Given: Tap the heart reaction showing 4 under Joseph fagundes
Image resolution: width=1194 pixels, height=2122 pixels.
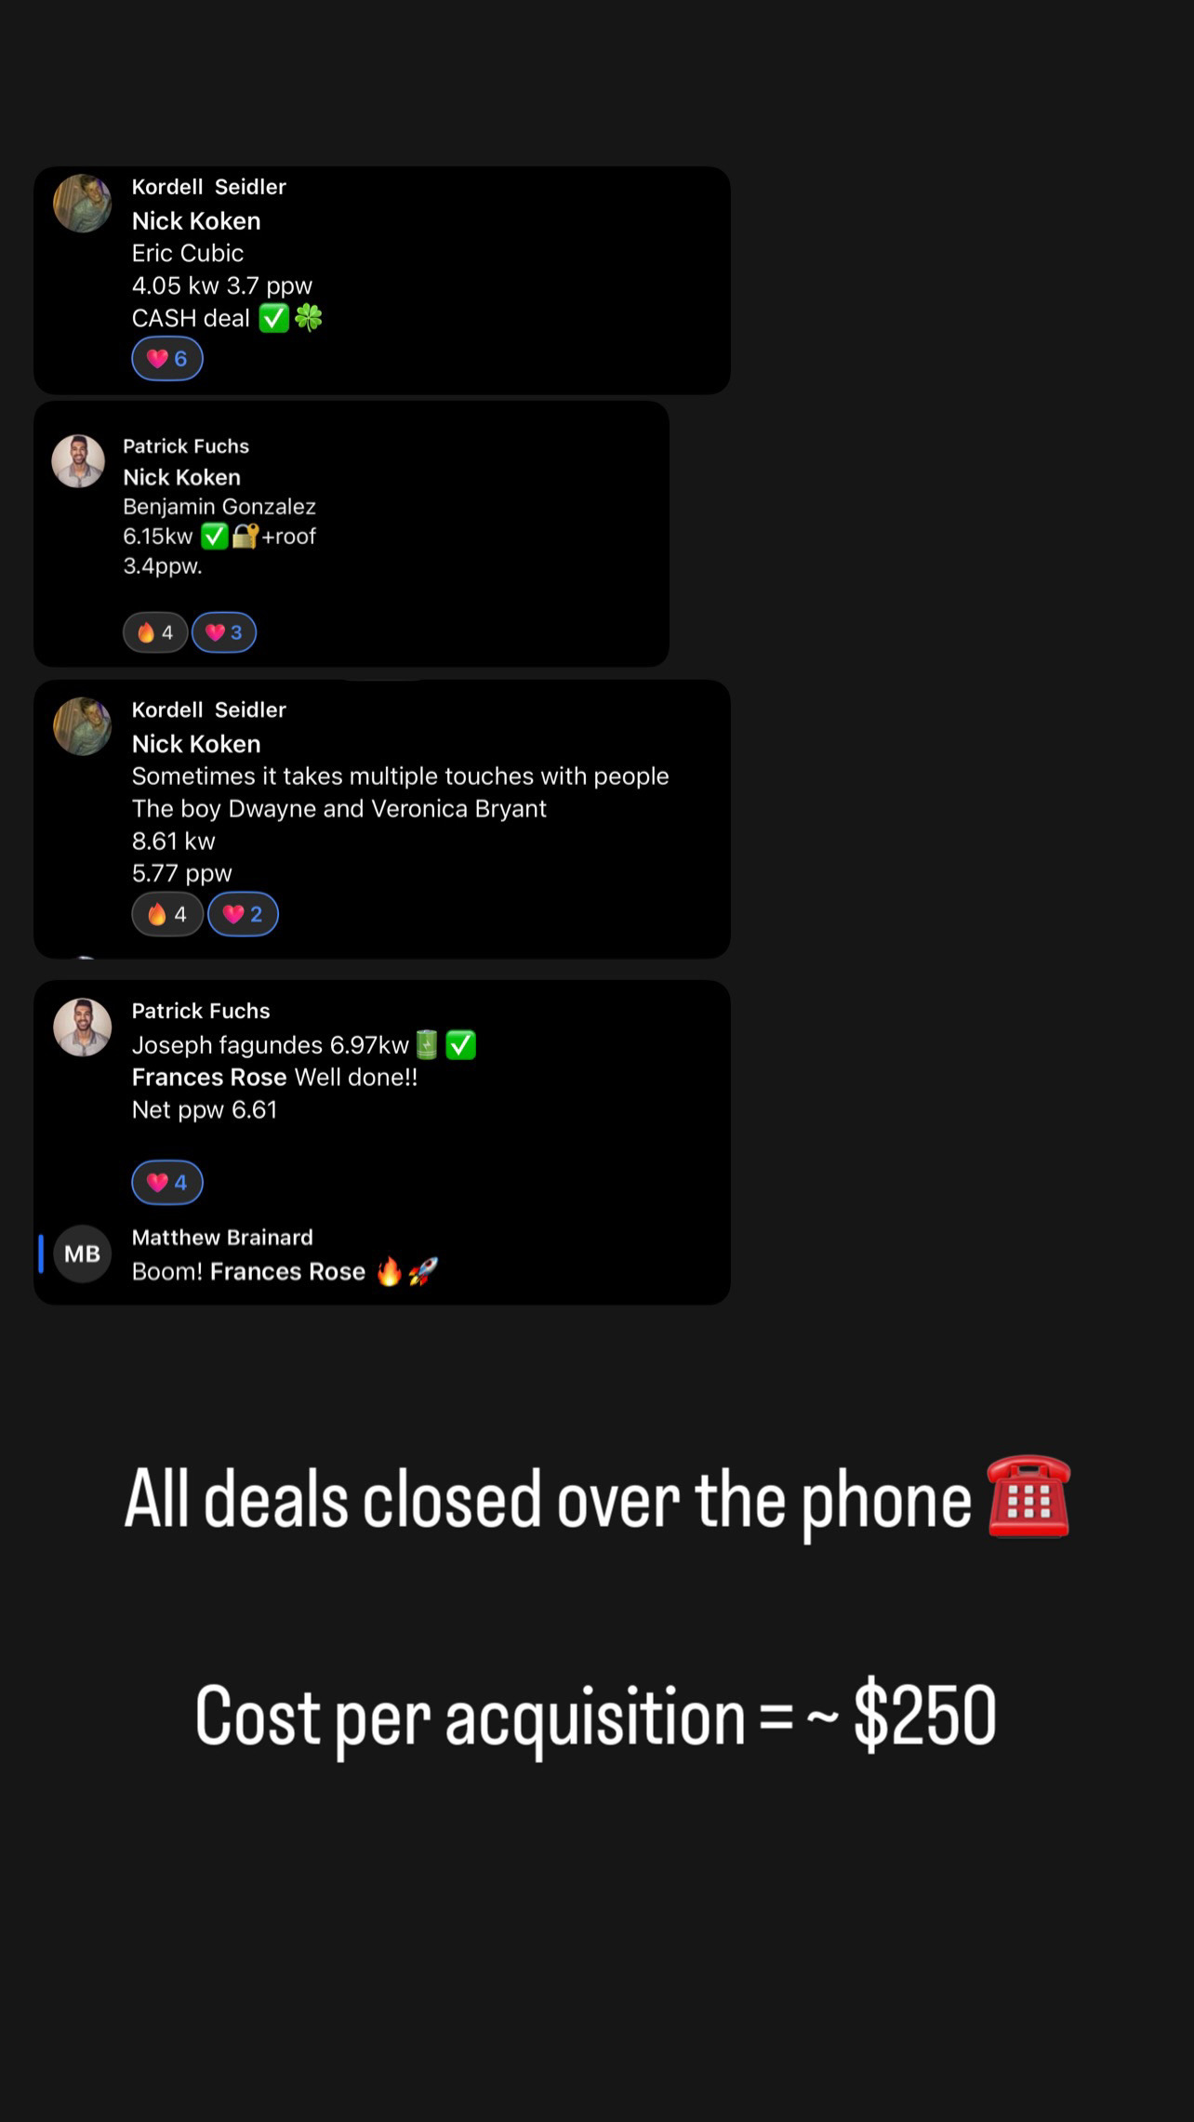Looking at the screenshot, I should click(x=167, y=1183).
